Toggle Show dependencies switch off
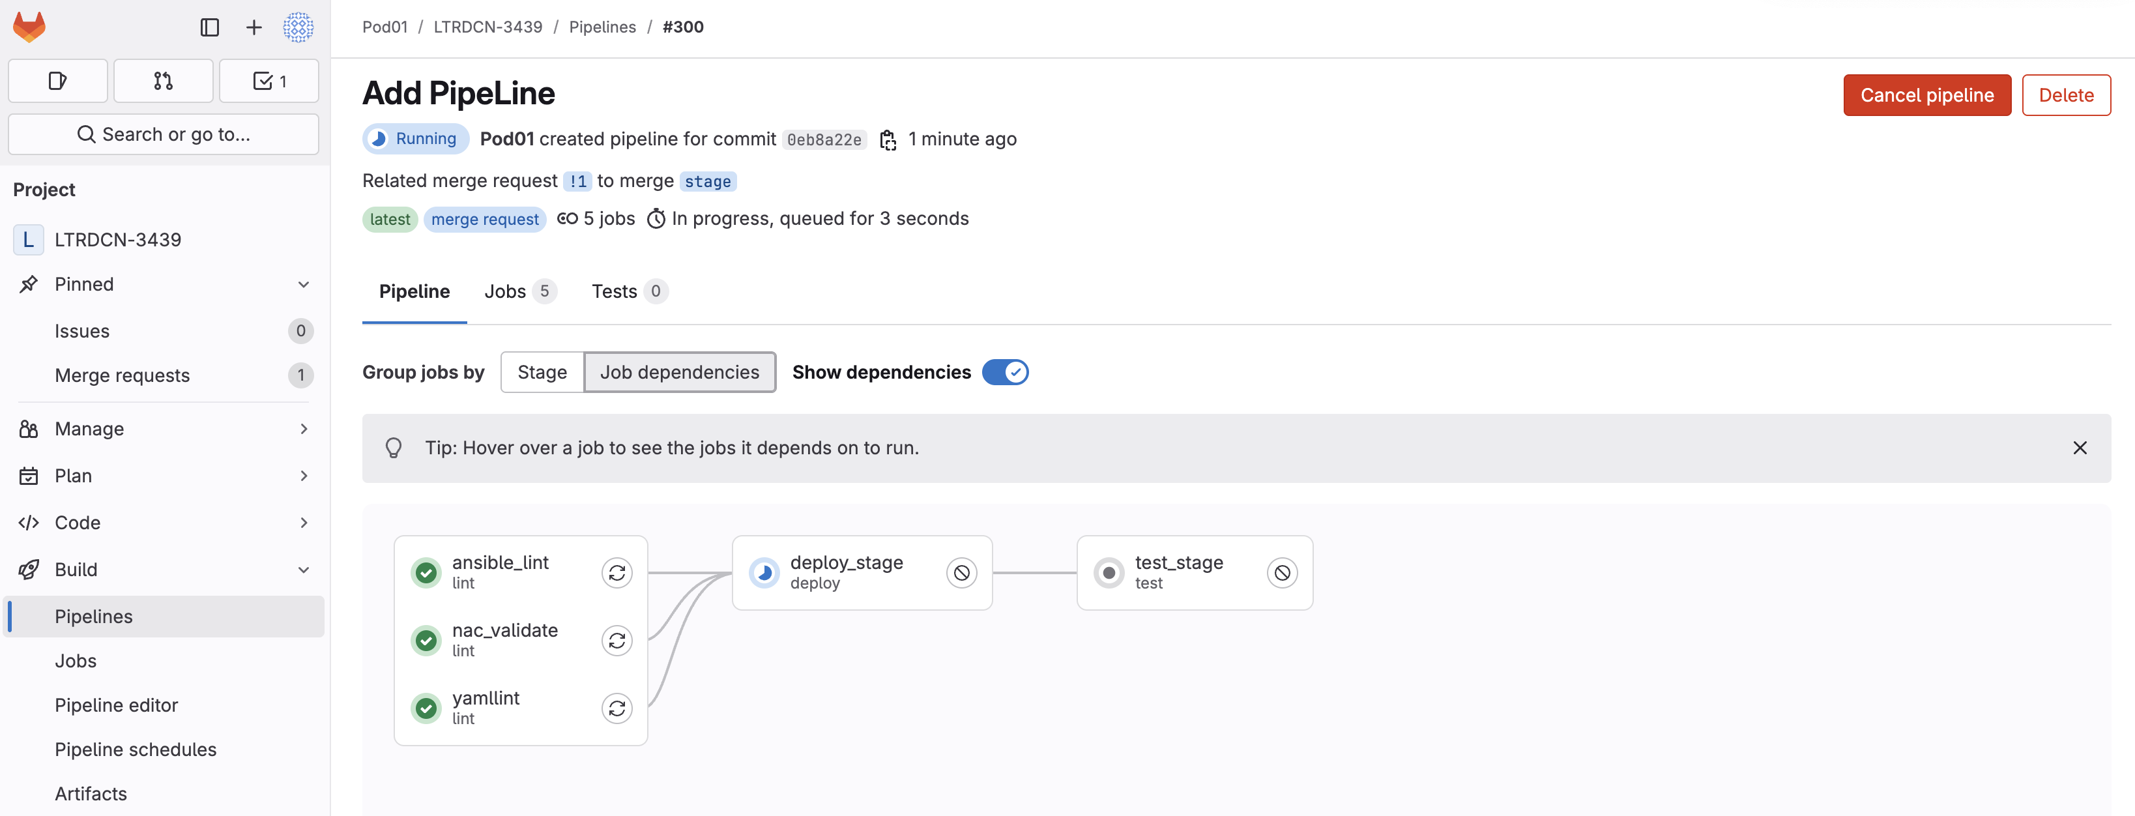 coord(1004,372)
